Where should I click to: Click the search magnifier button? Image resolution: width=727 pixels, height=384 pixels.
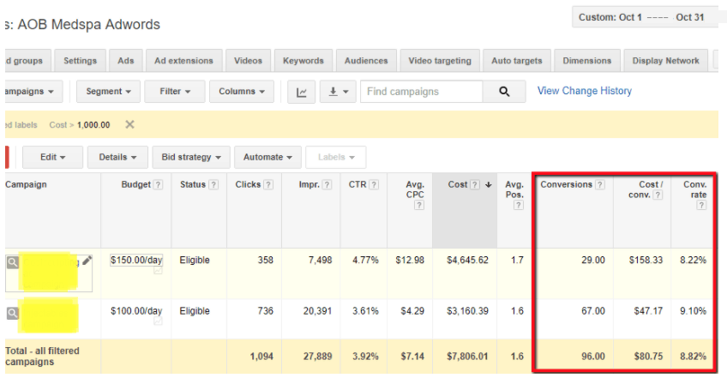[x=504, y=92]
